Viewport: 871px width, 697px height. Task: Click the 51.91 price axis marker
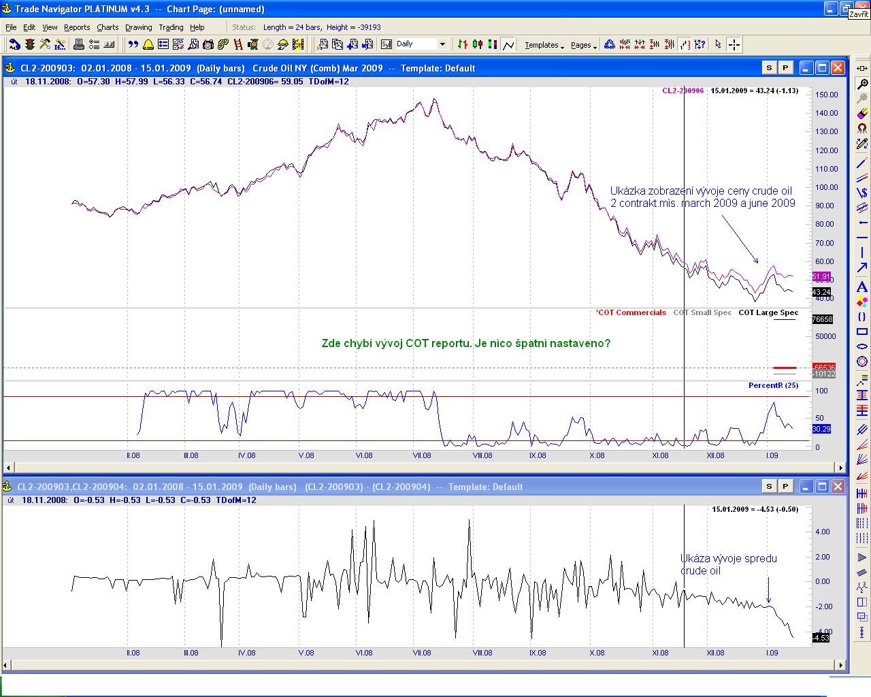tap(821, 276)
